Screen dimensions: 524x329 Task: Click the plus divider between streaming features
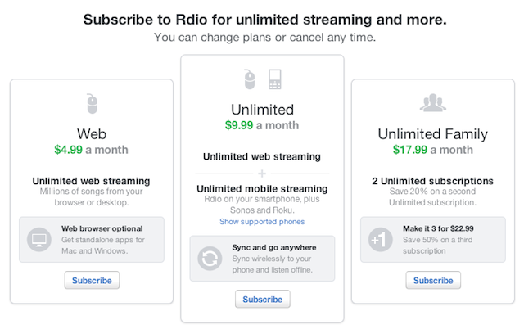click(x=262, y=174)
